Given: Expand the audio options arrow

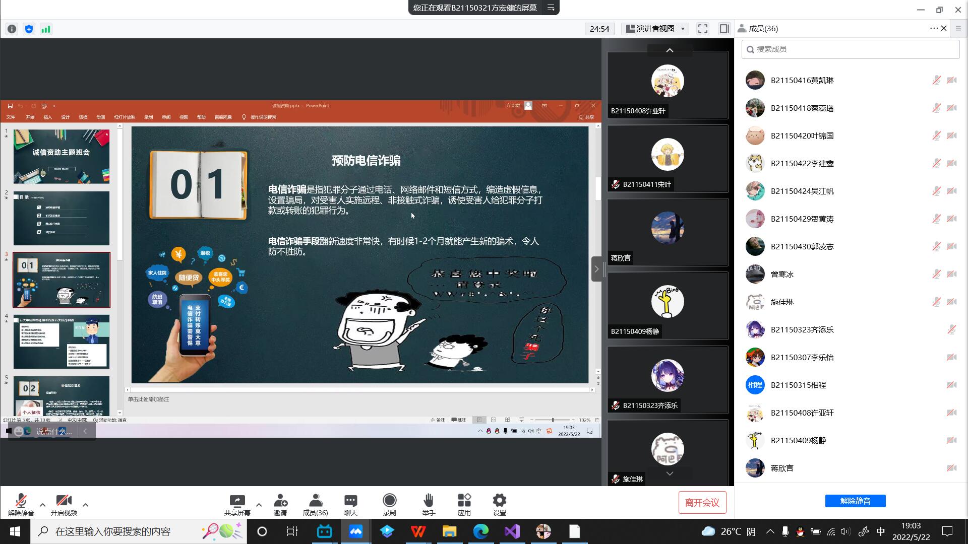Looking at the screenshot, I should 42,505.
